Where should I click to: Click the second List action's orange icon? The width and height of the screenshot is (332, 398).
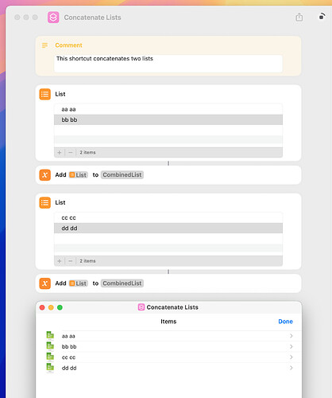45,203
